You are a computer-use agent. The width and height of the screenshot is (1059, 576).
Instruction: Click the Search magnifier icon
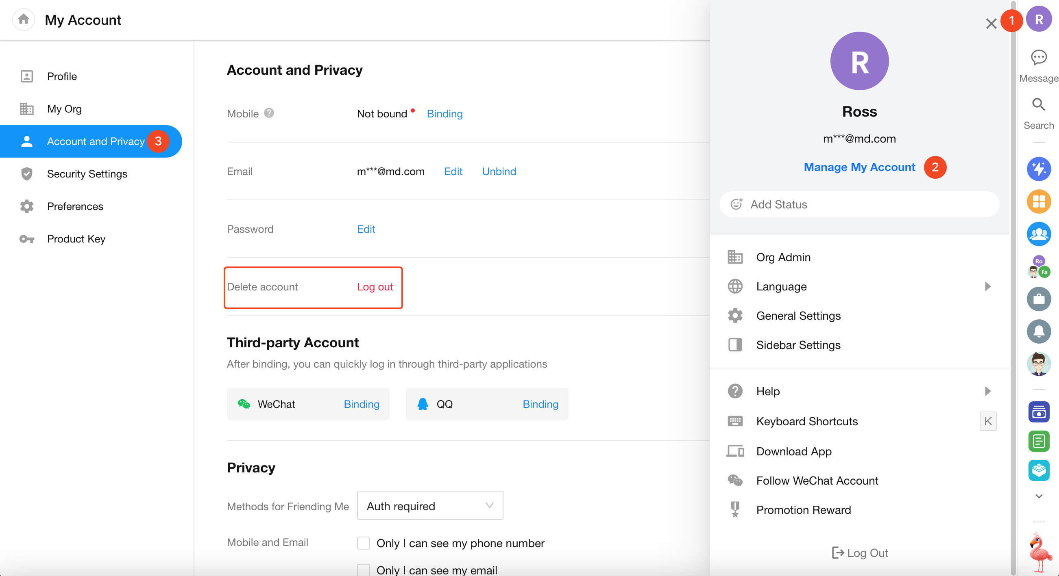pos(1038,105)
